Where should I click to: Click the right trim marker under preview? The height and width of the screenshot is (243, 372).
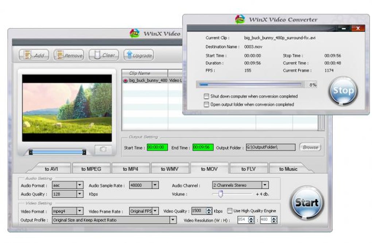click(x=84, y=152)
